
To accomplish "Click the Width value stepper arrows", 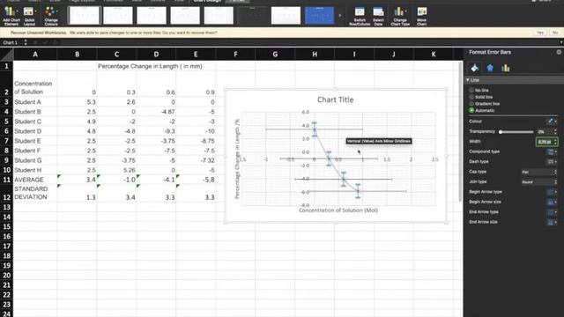I will (555, 142).
